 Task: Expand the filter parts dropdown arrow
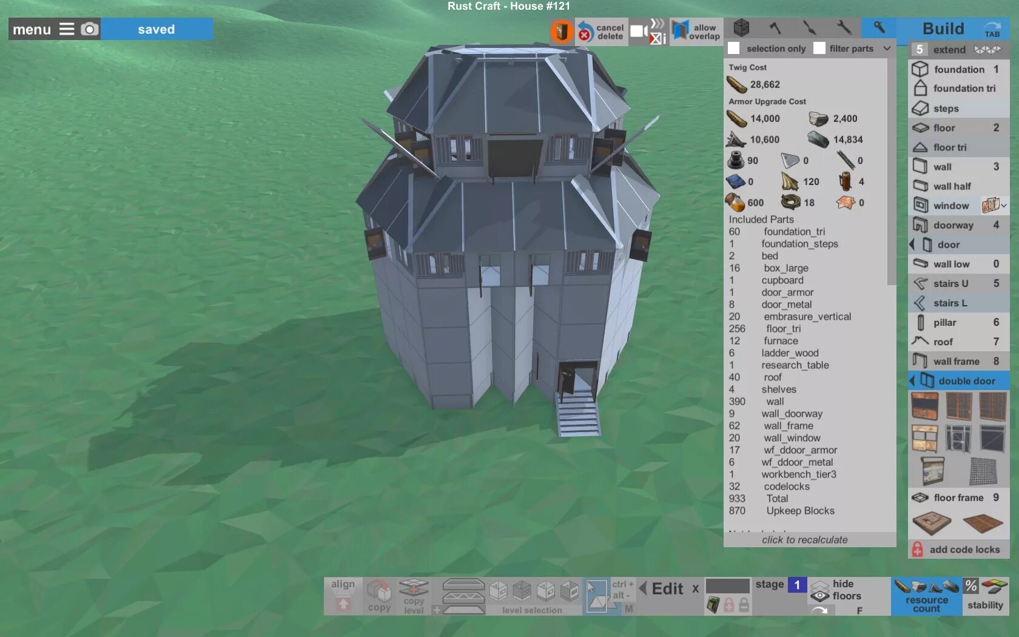tap(887, 49)
